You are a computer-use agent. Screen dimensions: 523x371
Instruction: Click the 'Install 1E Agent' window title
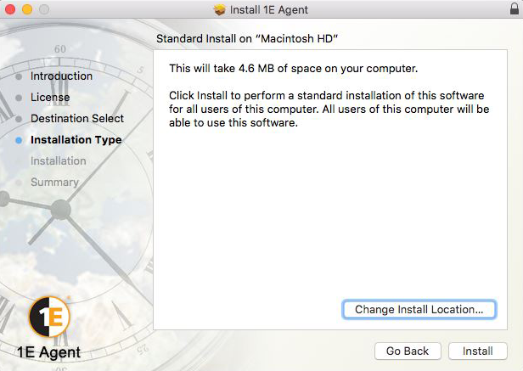(269, 9)
